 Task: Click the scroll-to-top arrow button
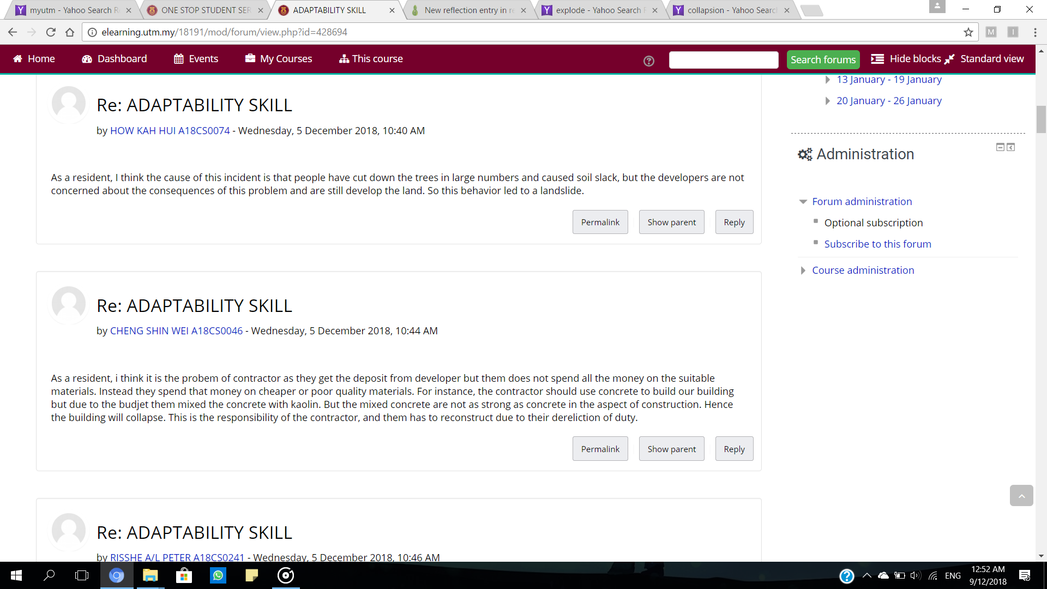tap(1021, 495)
